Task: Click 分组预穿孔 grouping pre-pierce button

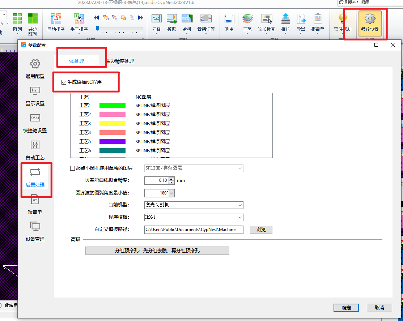Action: (157, 251)
